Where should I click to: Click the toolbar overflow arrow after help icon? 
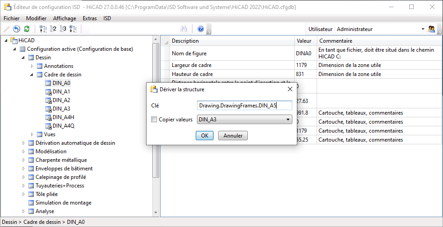point(209,29)
